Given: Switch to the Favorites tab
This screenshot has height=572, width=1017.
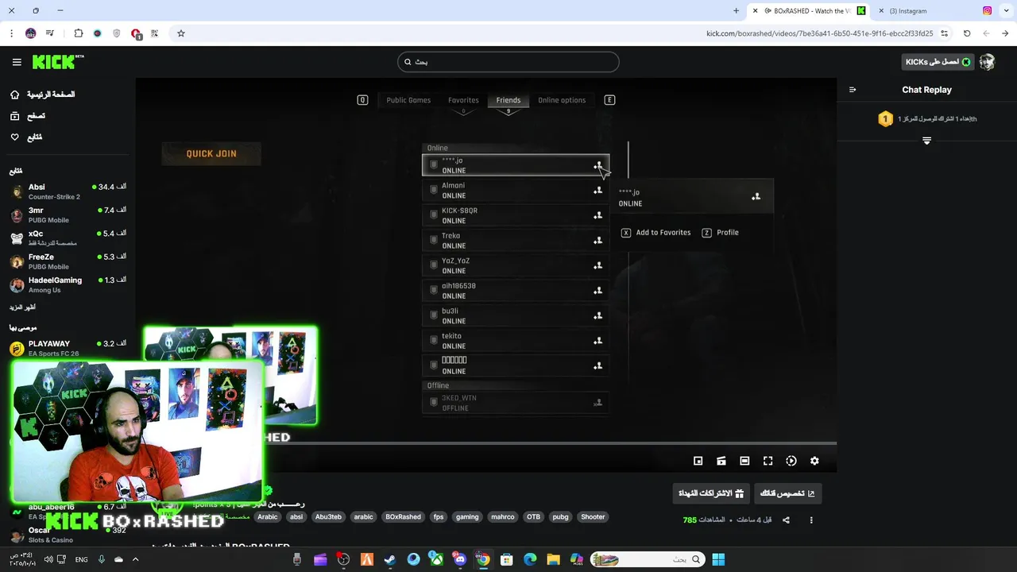Looking at the screenshot, I should click(463, 100).
